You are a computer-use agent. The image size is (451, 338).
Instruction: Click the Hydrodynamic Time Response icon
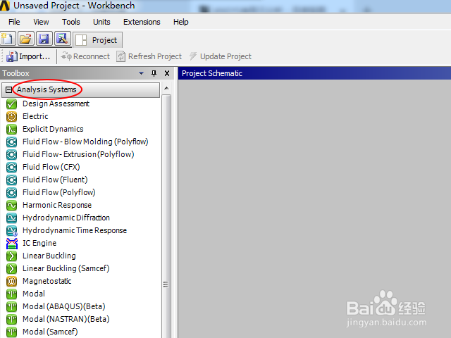click(11, 230)
